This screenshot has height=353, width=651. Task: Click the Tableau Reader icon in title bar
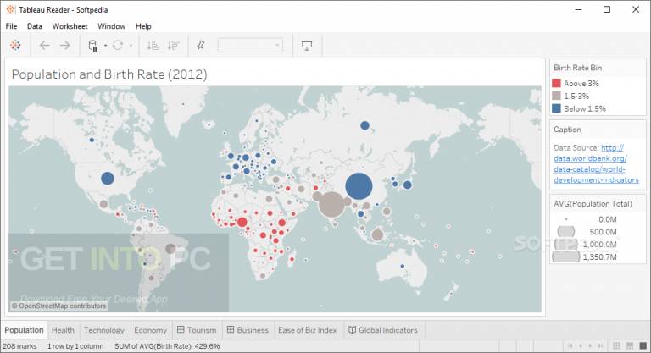[x=11, y=9]
